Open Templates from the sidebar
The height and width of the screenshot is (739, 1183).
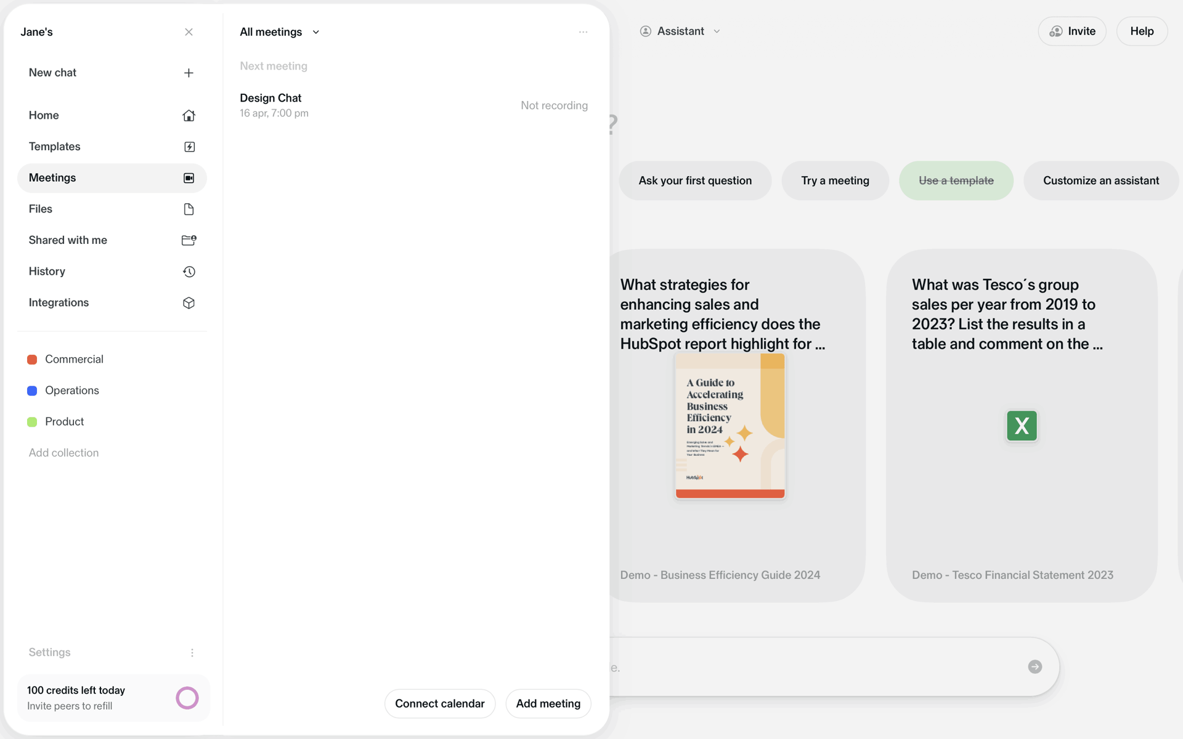112,147
